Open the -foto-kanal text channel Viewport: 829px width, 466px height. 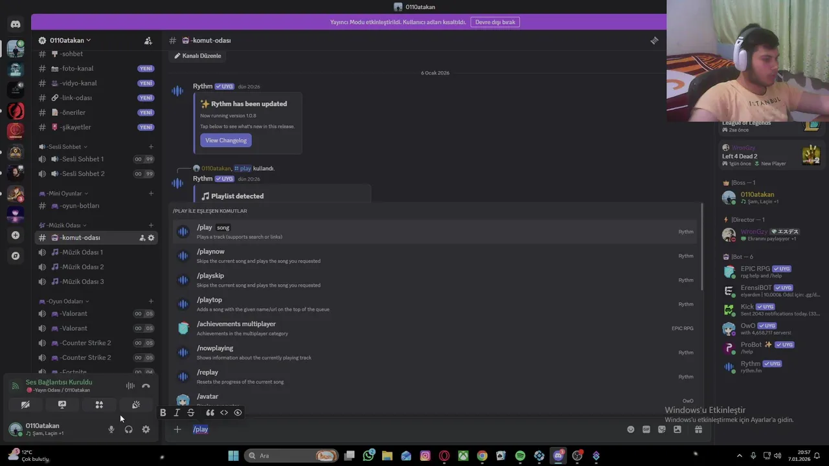(96, 69)
